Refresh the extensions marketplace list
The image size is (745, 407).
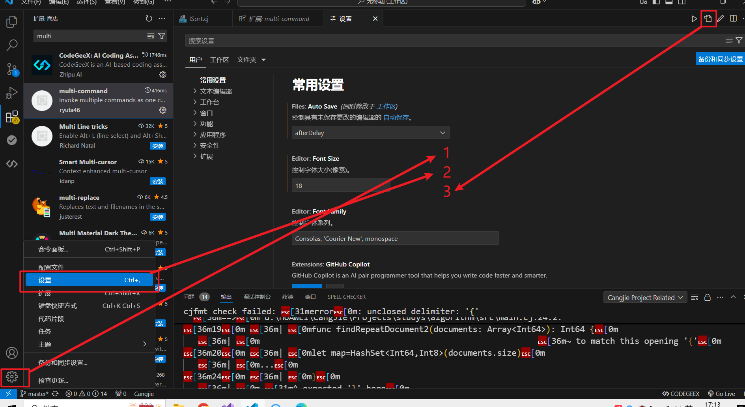(149, 19)
